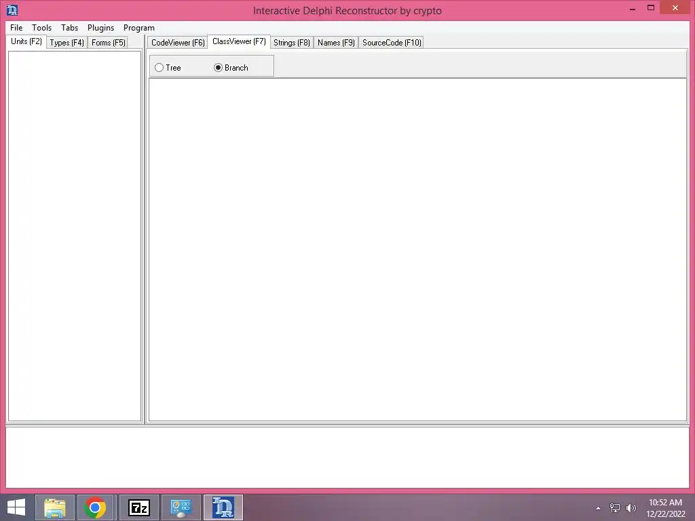Switch to the Names (F9) tab
Image resolution: width=695 pixels, height=521 pixels.
[336, 43]
